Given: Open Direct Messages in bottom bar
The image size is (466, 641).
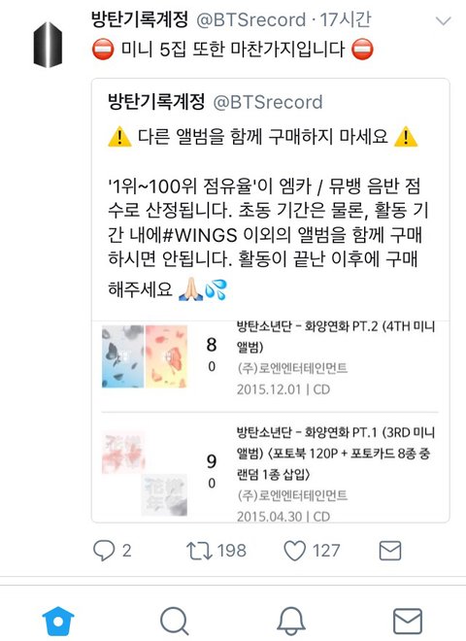Looking at the screenshot, I should point(408,622).
